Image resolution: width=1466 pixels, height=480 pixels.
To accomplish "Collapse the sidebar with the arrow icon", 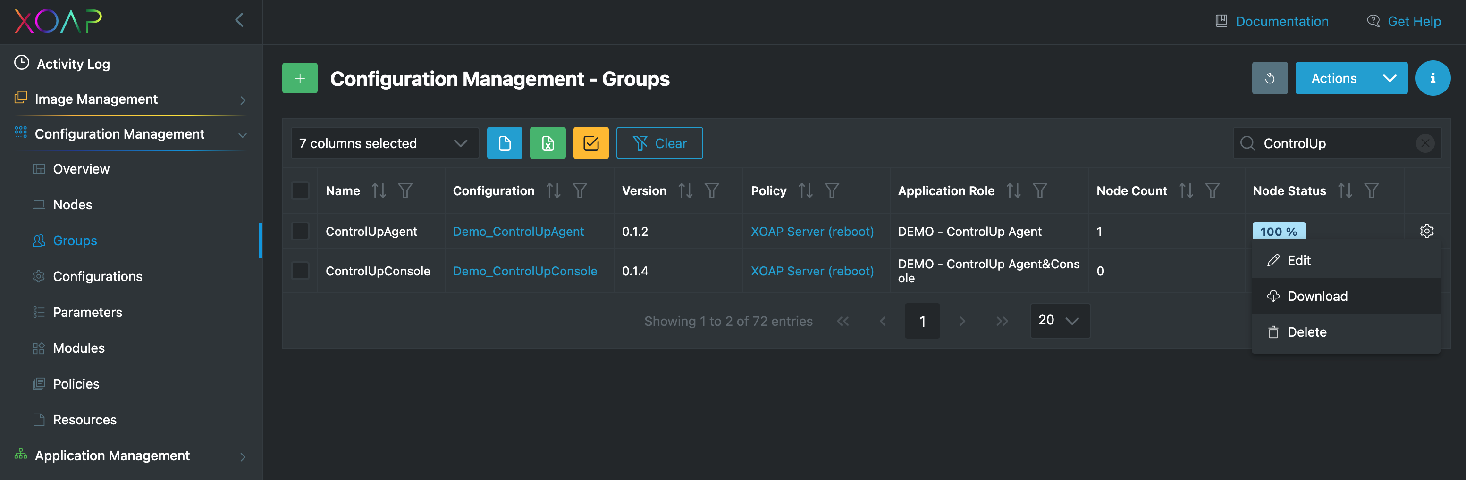I will click(240, 20).
